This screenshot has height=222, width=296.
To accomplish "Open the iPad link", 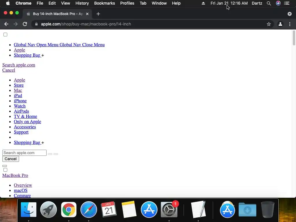I will click(x=18, y=96).
